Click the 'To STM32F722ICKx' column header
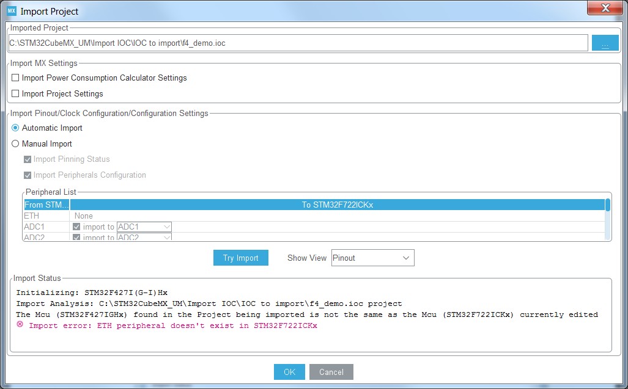Screen dimensions: 628x389 [337, 205]
